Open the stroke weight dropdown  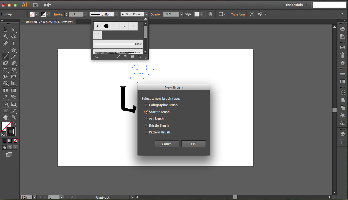[x=85, y=14]
